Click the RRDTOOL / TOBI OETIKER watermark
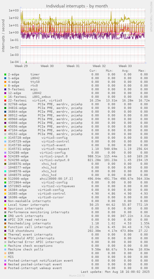 pyautogui.click(x=151, y=16)
